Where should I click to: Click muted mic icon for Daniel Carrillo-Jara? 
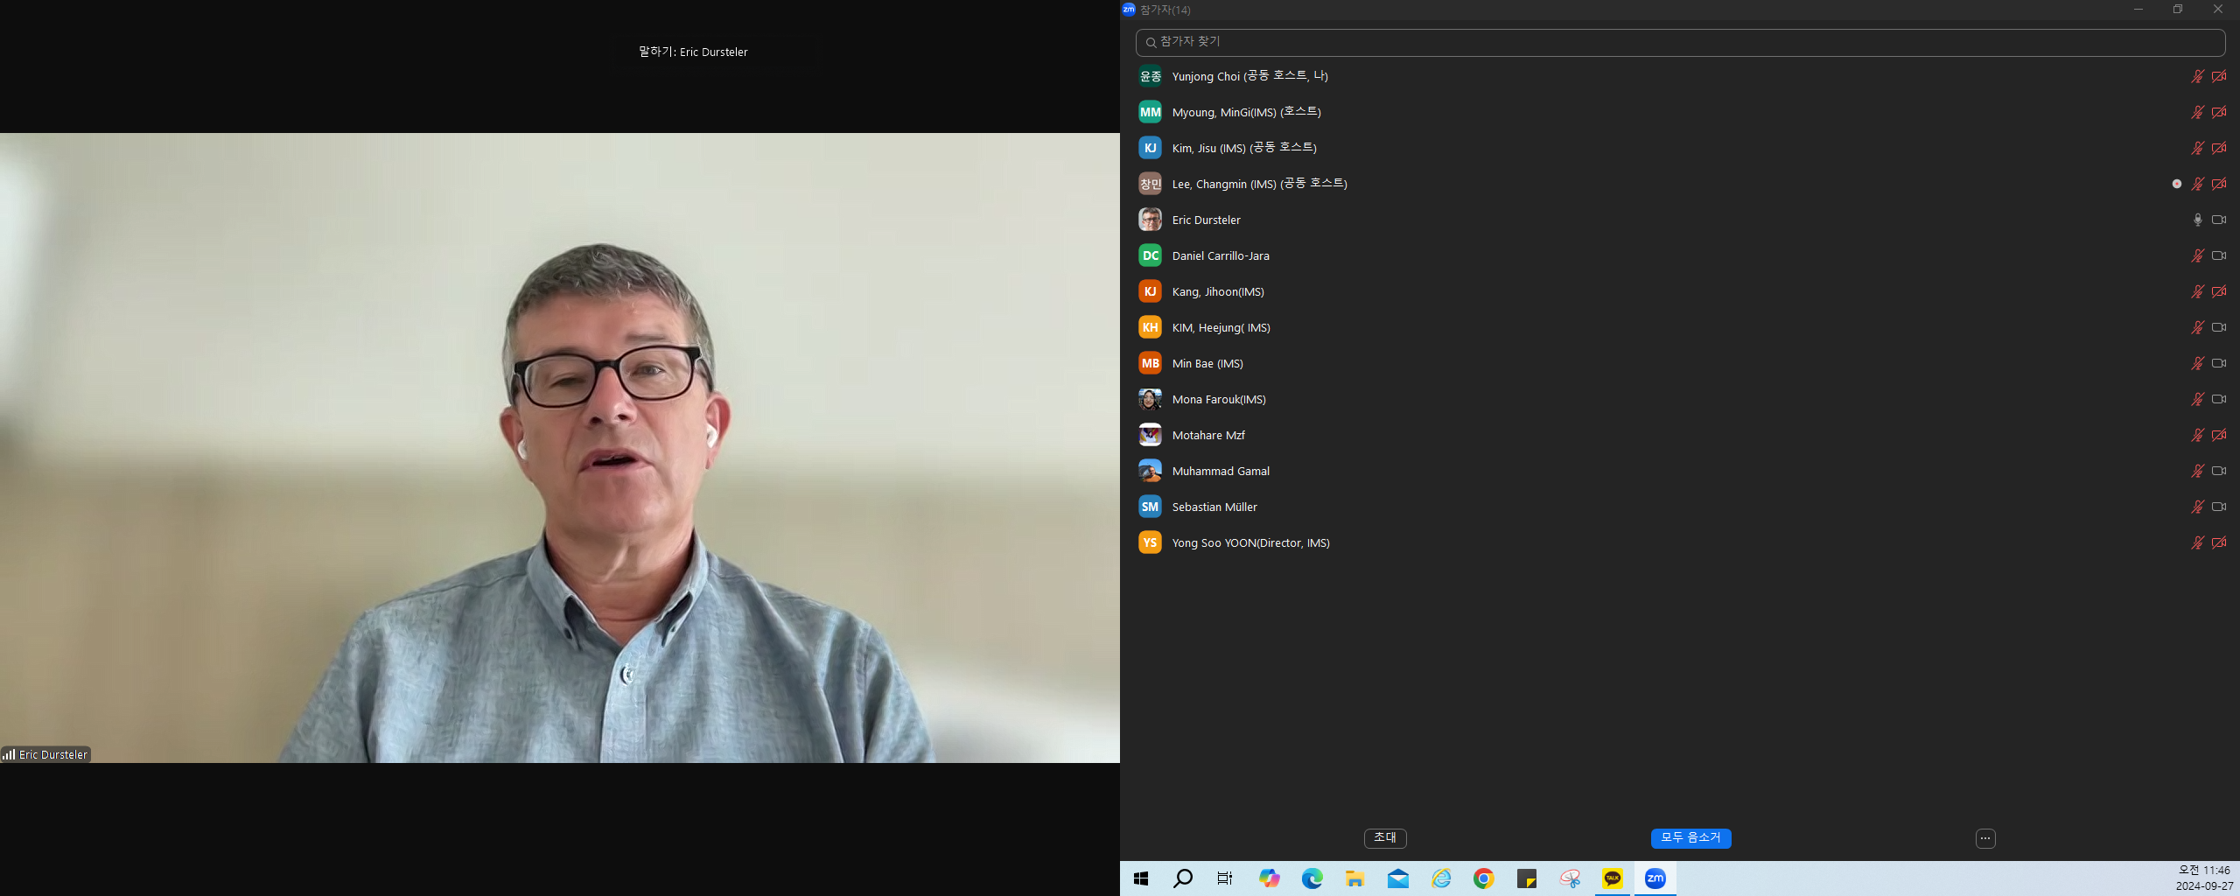(2197, 255)
